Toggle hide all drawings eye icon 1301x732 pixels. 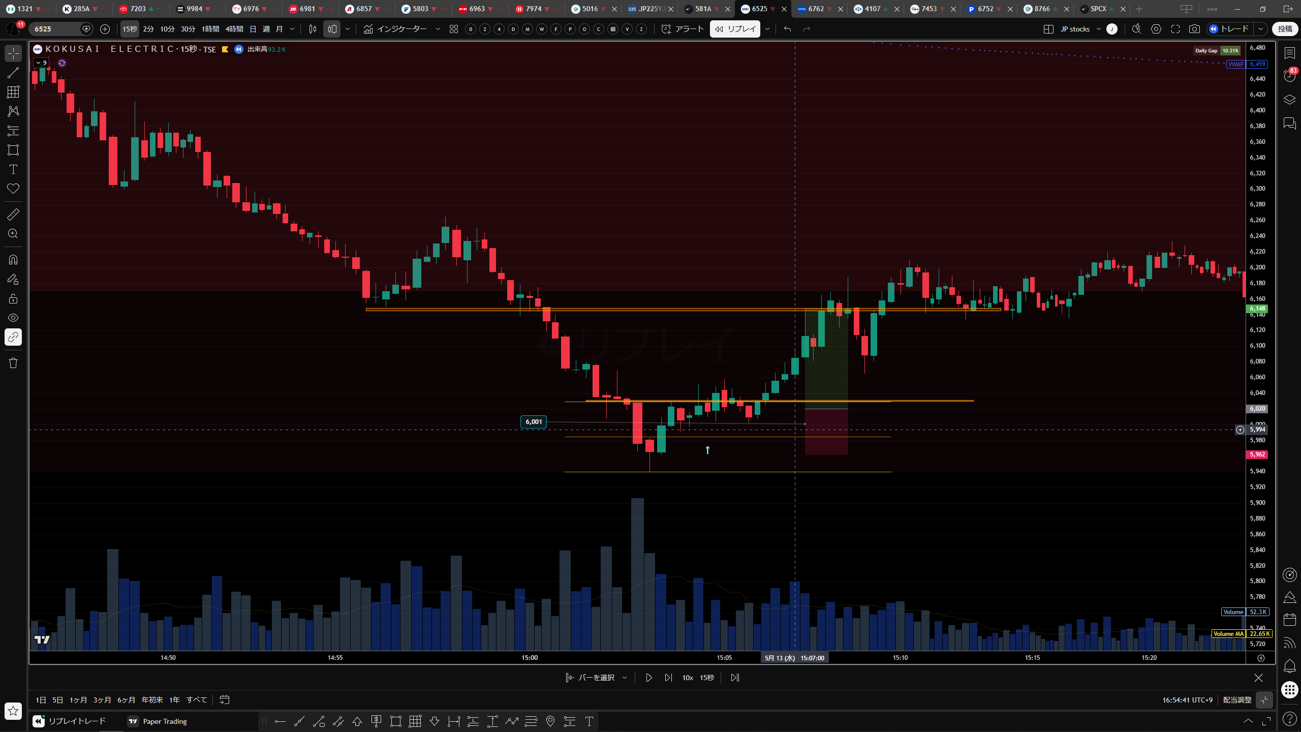(x=13, y=318)
